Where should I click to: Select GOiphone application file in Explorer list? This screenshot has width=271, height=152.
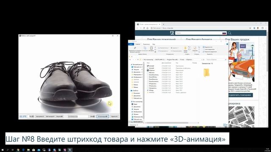tap(151, 71)
